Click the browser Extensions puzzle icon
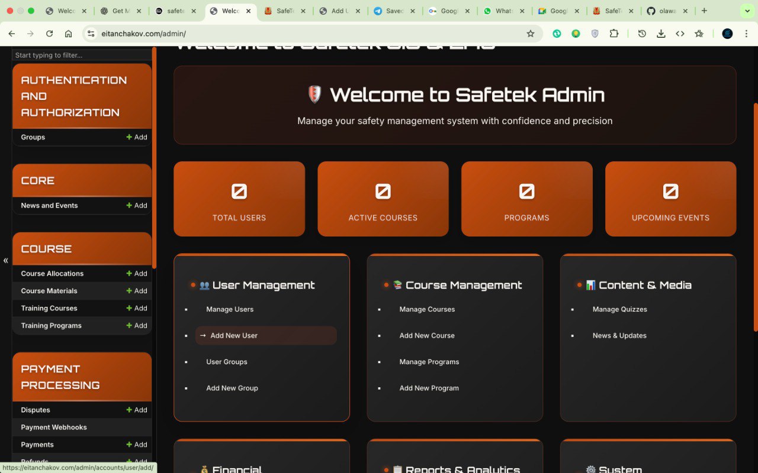The height and width of the screenshot is (473, 758). point(614,34)
